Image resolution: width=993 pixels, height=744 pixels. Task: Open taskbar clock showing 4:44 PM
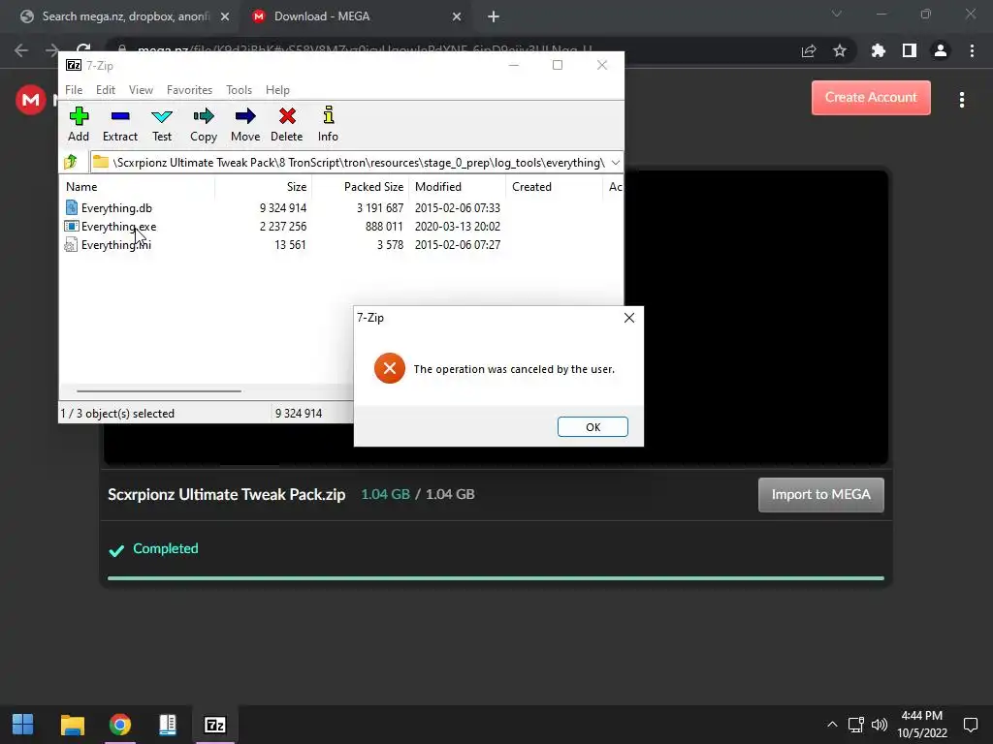(x=922, y=725)
